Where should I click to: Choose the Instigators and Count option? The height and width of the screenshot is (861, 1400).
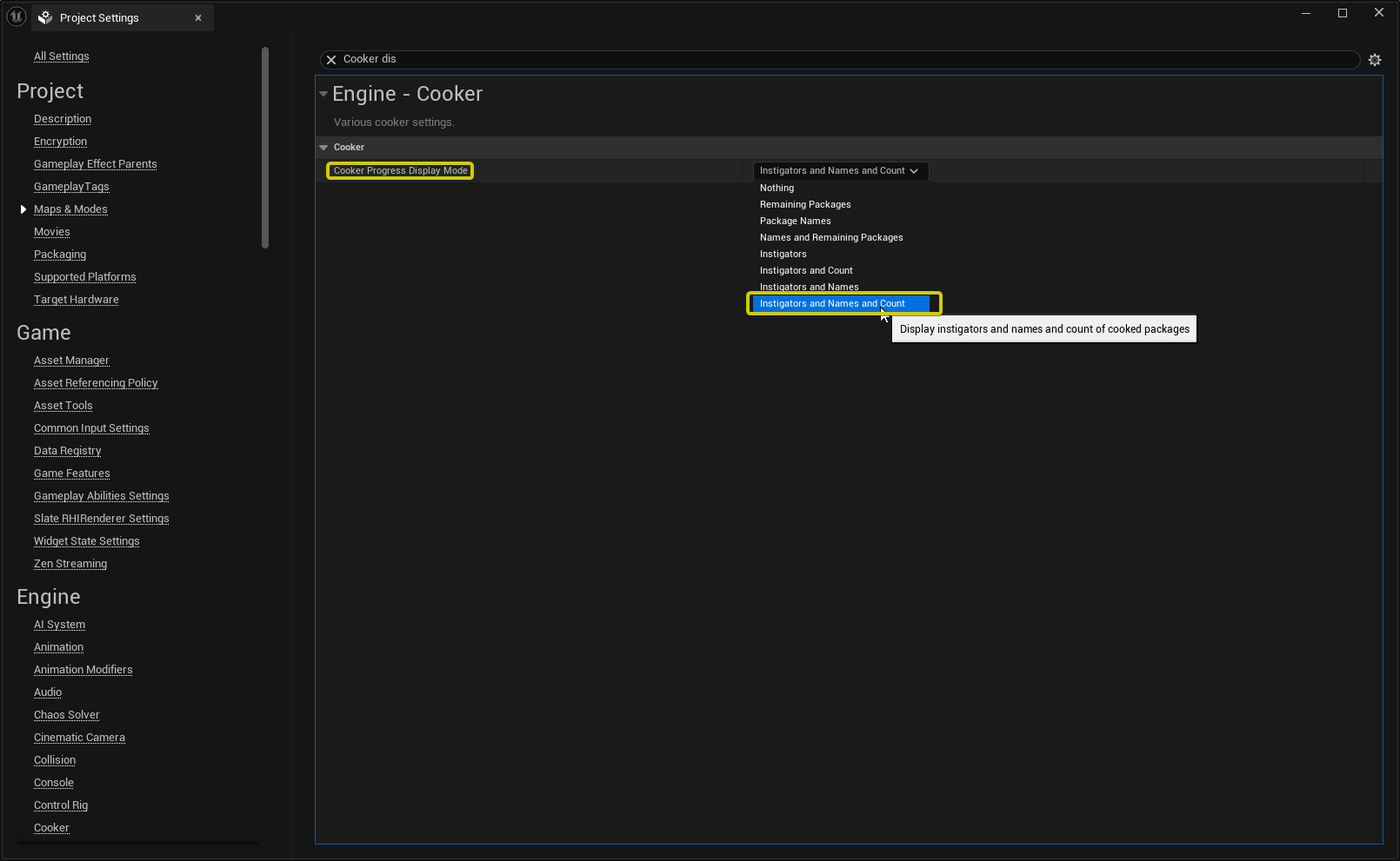[806, 271]
